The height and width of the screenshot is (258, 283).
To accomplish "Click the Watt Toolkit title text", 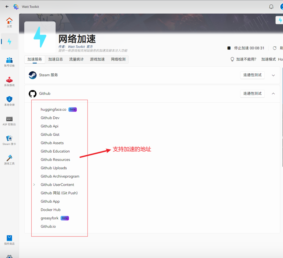I will tap(30, 7).
